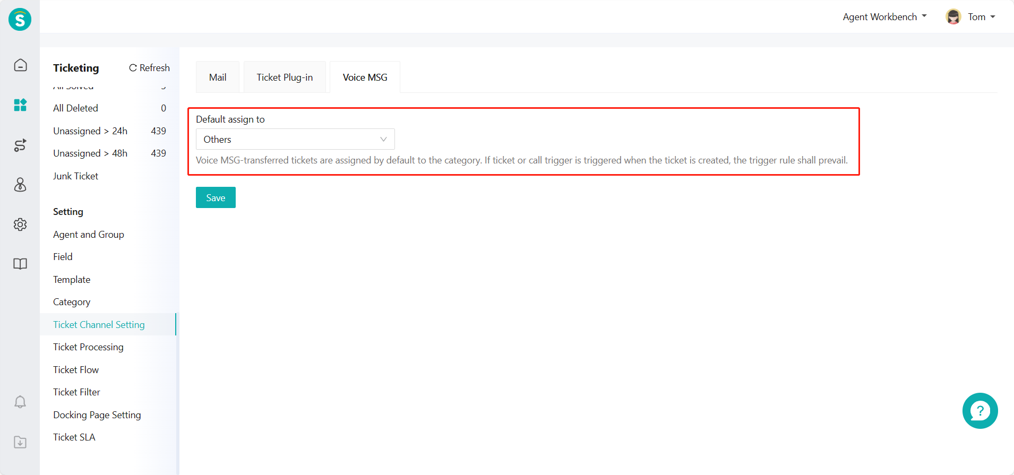The image size is (1014, 475).
Task: Click the 'Default assign to' label
Action: (230, 119)
